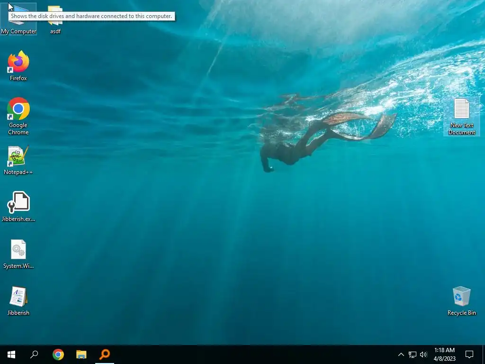Open File Explorer from the taskbar
This screenshot has width=485, height=364.
(81, 355)
